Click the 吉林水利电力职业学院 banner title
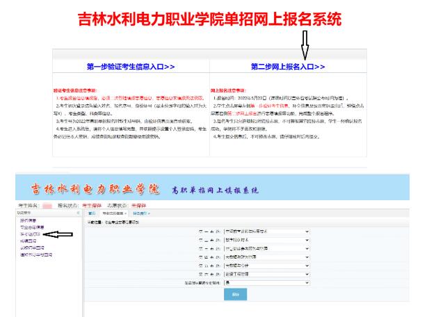This screenshot has width=436, height=317. 94,190
